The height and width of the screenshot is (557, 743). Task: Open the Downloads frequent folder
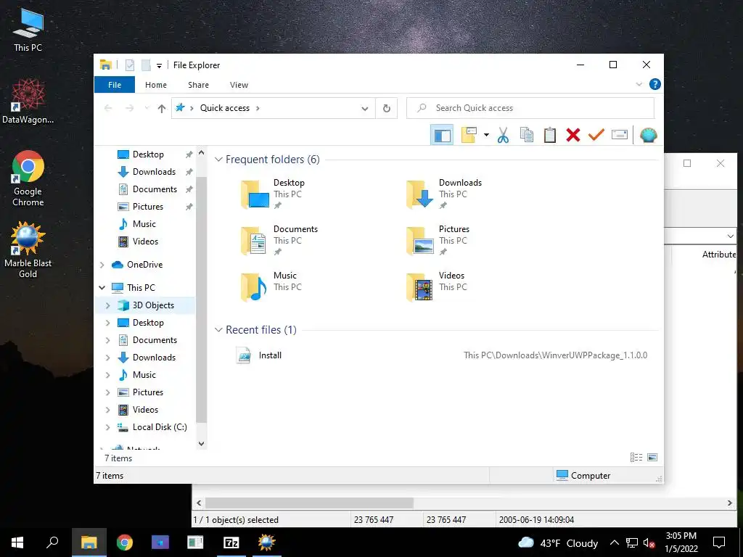[x=443, y=194]
